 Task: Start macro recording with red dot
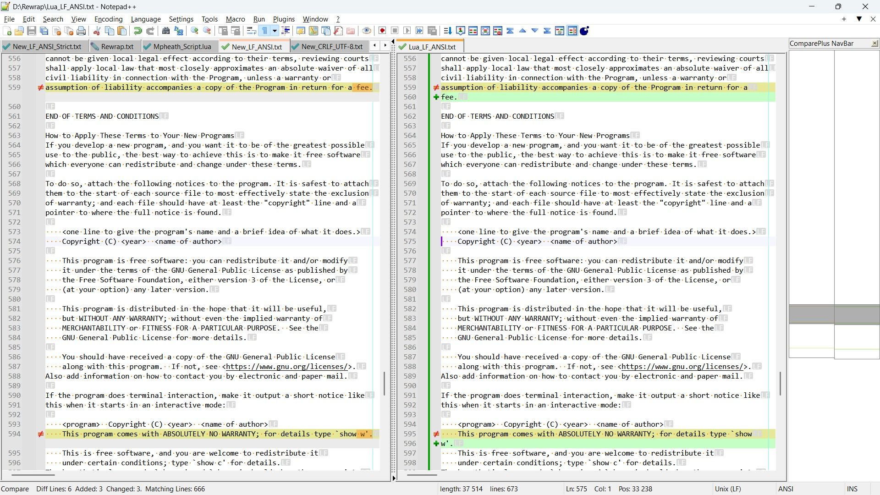point(382,31)
